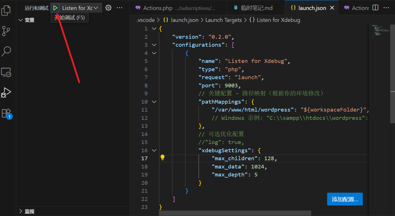Fold the configuration object at line 4
Image resolution: width=395 pixels, height=216 pixels.
click(154, 53)
